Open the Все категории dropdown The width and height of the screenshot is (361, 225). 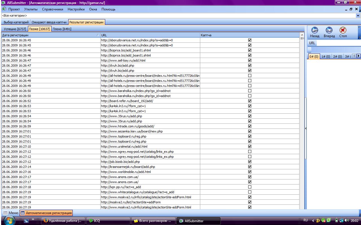pyautogui.click(x=358, y=16)
